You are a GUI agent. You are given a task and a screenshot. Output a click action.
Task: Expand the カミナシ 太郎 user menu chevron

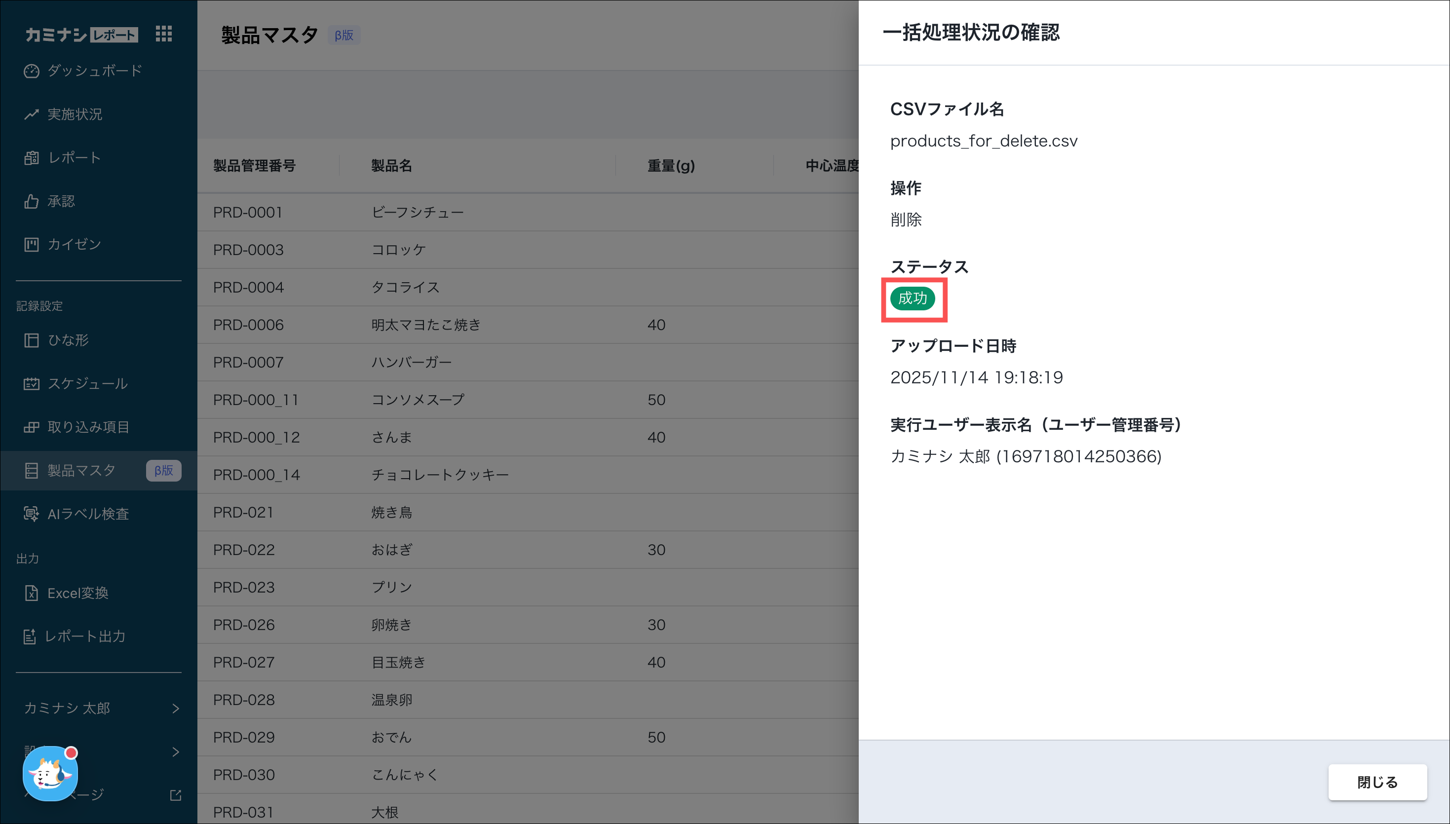(x=175, y=709)
